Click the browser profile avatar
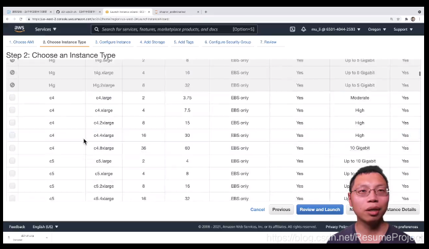 (413, 19)
